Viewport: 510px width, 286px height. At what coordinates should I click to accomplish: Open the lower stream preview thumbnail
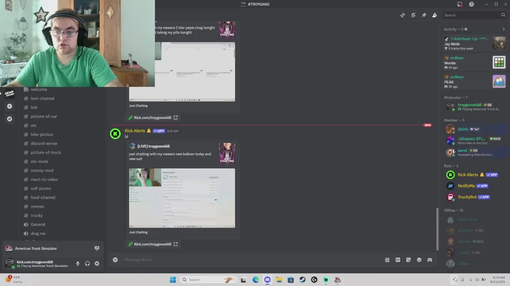coord(182,198)
